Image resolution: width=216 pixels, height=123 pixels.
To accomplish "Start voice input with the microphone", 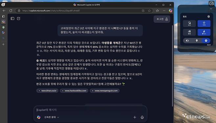I will click(142, 117).
